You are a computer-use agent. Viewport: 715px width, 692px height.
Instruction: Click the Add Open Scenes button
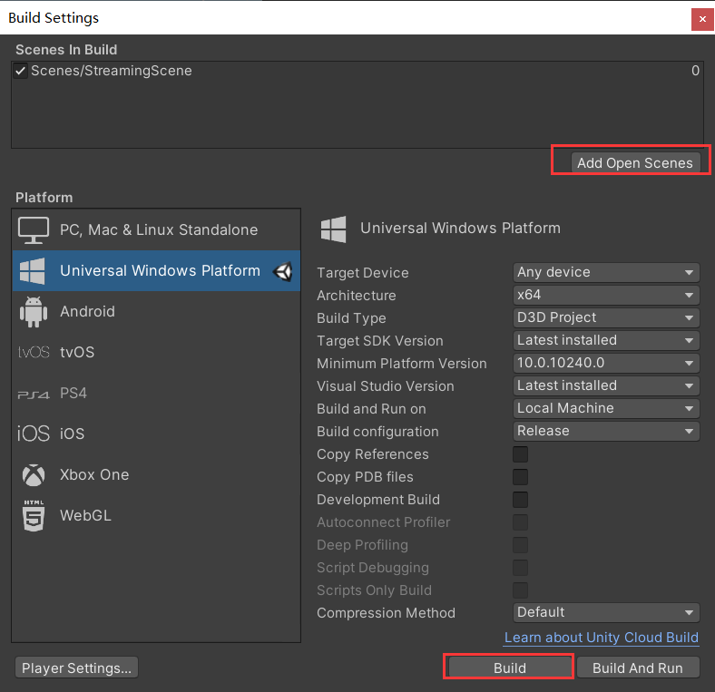tap(634, 163)
